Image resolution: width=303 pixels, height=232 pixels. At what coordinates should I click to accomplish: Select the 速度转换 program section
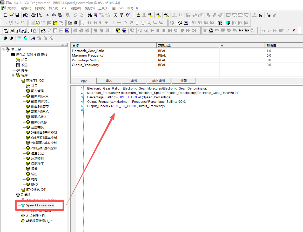click(37, 127)
